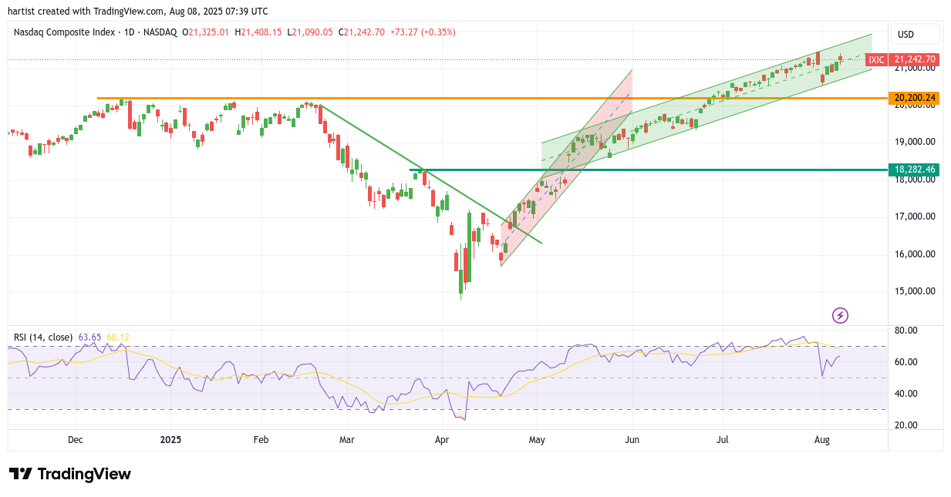Click the 2025 label on time axis

click(x=170, y=440)
